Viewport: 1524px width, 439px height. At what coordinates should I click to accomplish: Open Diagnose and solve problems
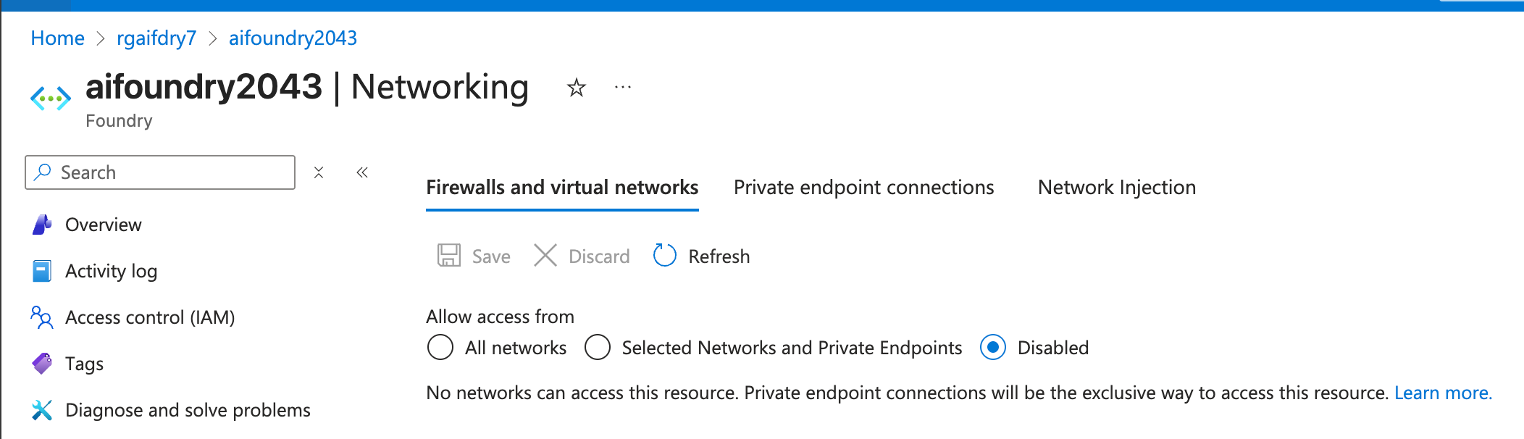(187, 410)
